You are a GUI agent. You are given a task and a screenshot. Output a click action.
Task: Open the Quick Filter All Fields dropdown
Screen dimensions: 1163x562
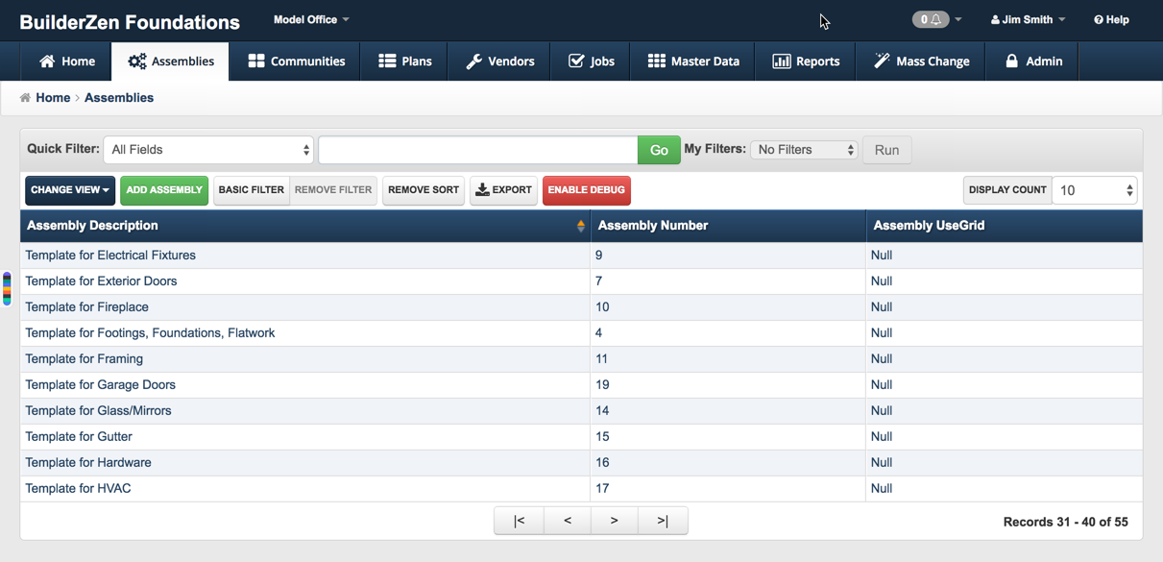[209, 150]
